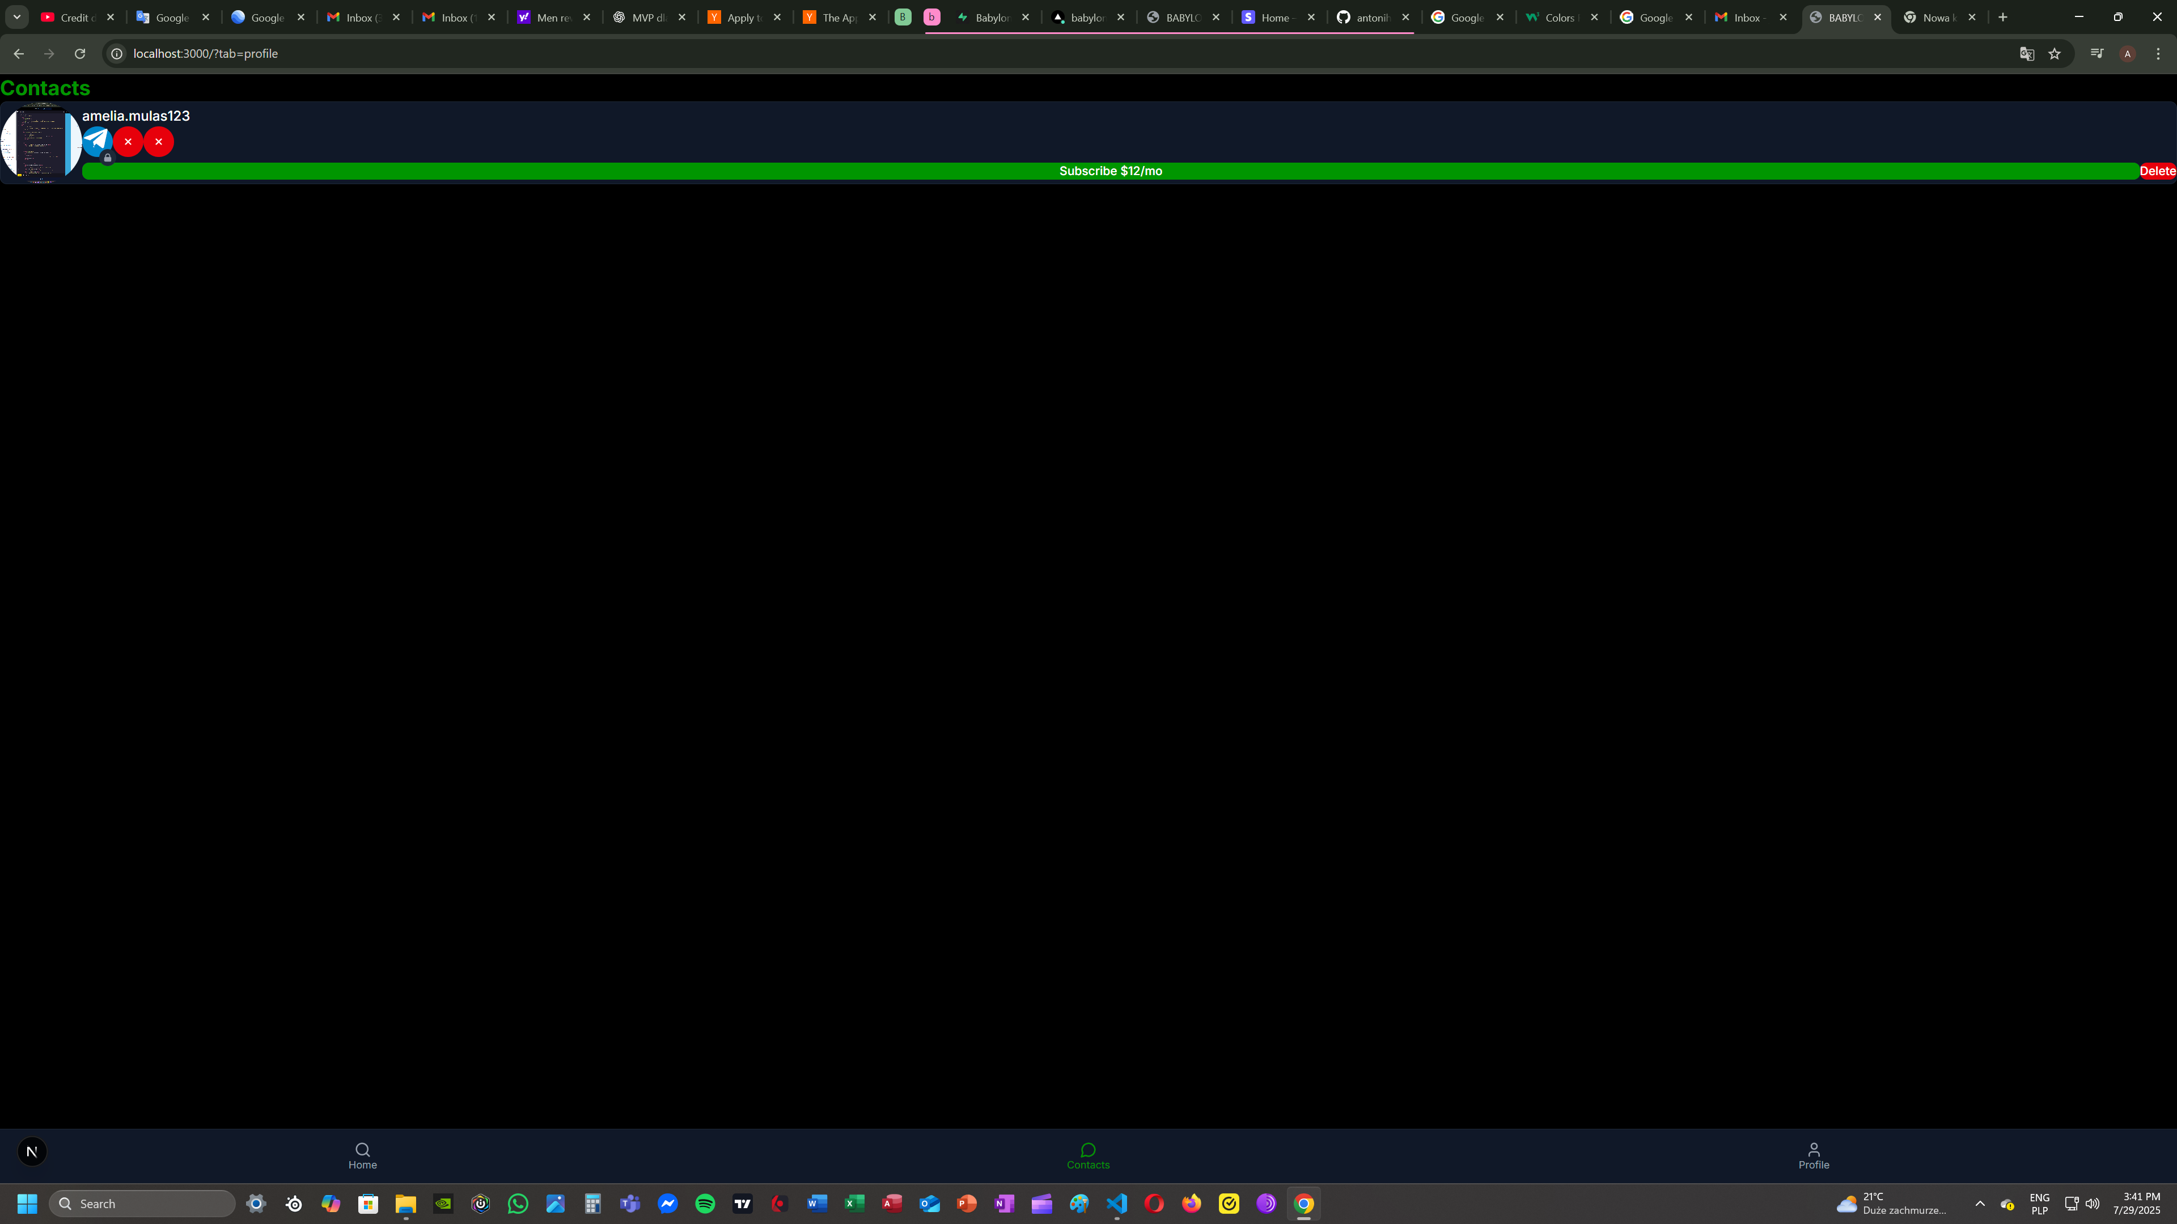Viewport: 2177px width, 1224px height.
Task: Select the Contacts tab in bottom nav
Action: 1088,1155
